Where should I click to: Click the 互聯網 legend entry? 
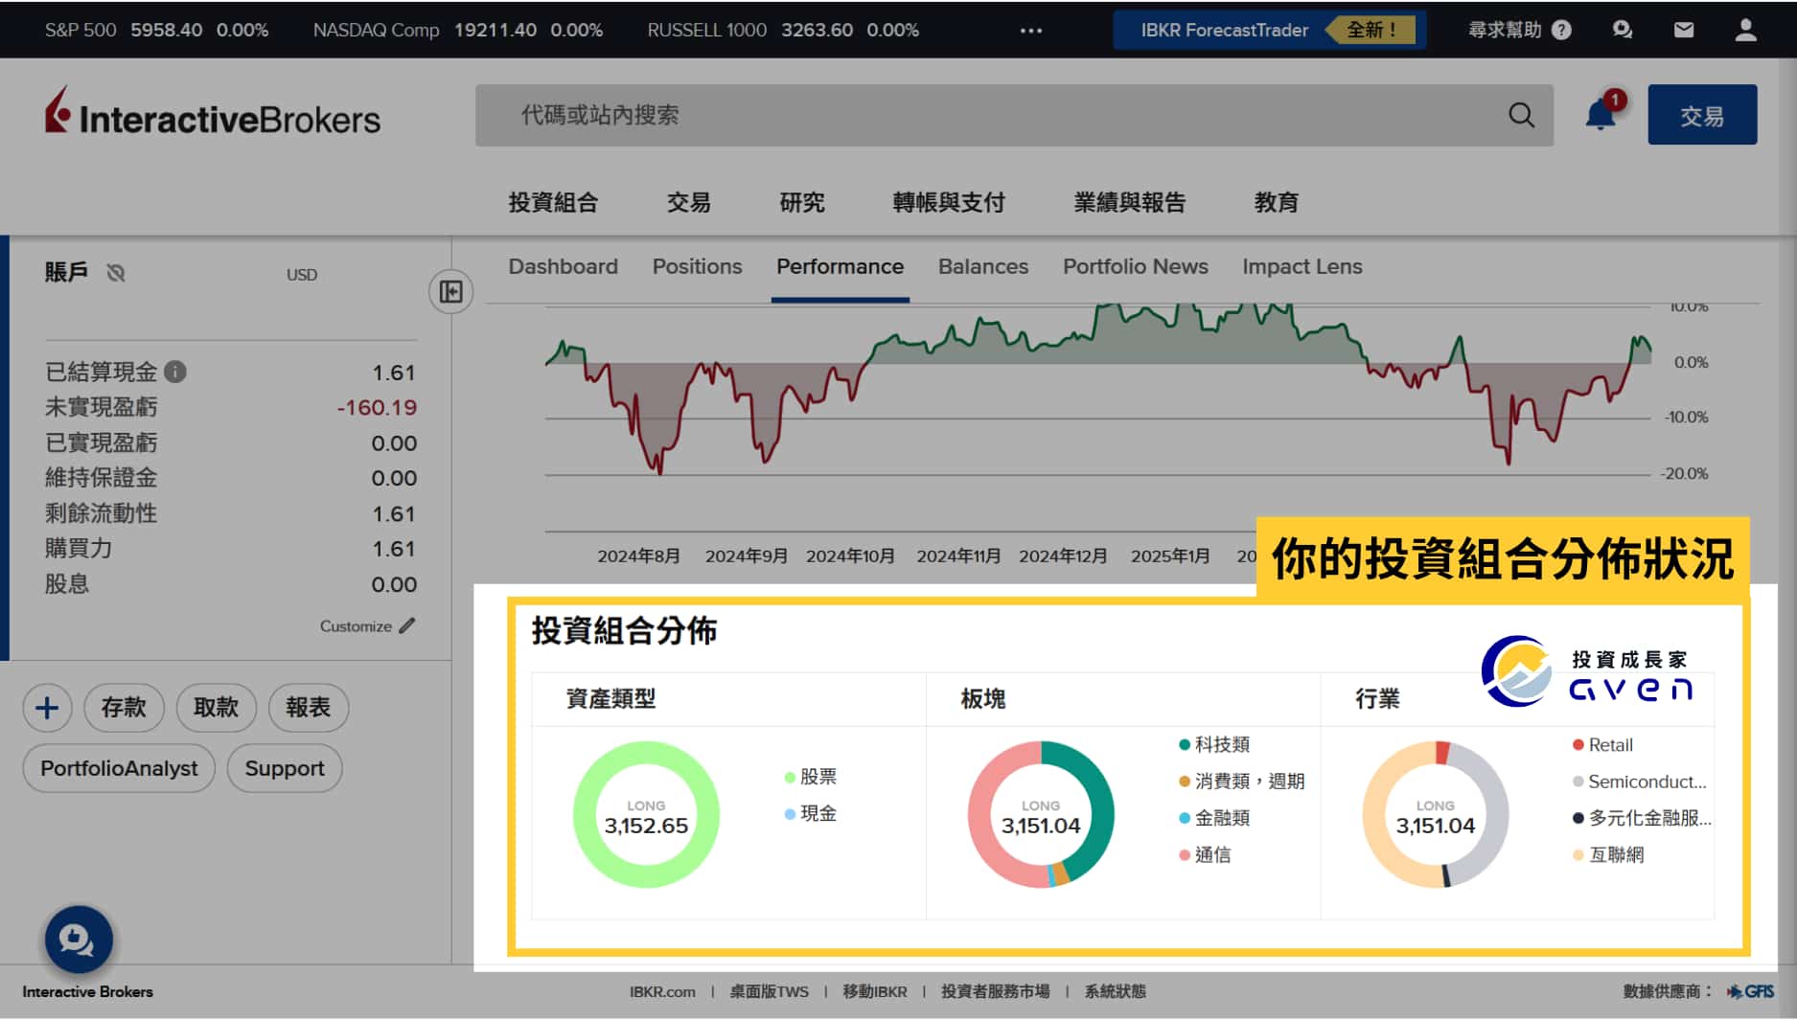[x=1608, y=854]
